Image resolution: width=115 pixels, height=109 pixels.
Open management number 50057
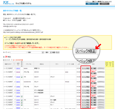pyautogui.click(x=18, y=105)
